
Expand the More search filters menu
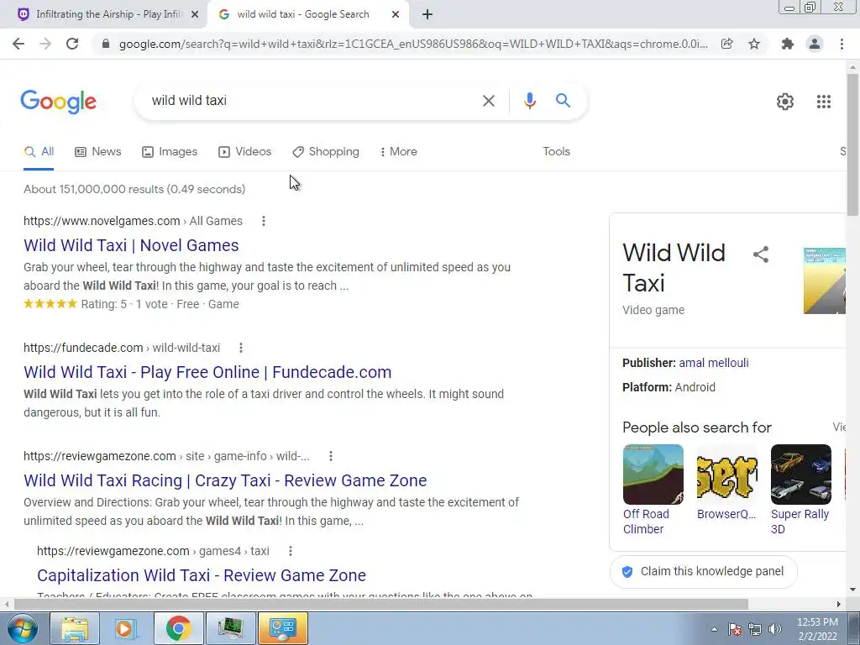pos(398,152)
